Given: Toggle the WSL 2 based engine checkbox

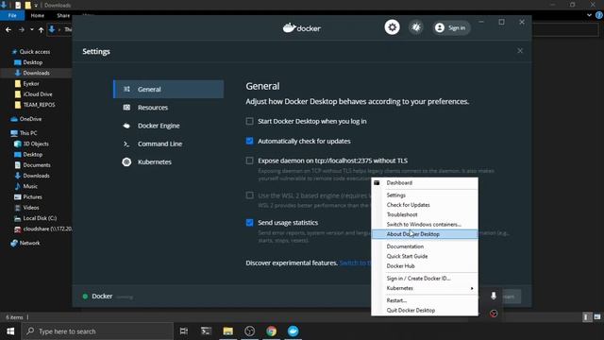Looking at the screenshot, I should click(x=249, y=195).
